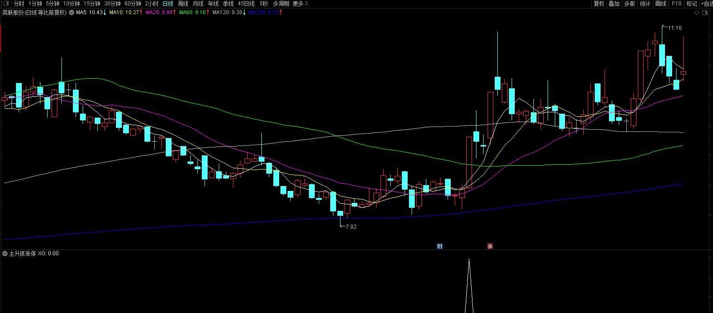Screen dimensions: 713x313
Task: Open the 画线 drawing tools
Action: pos(661,4)
